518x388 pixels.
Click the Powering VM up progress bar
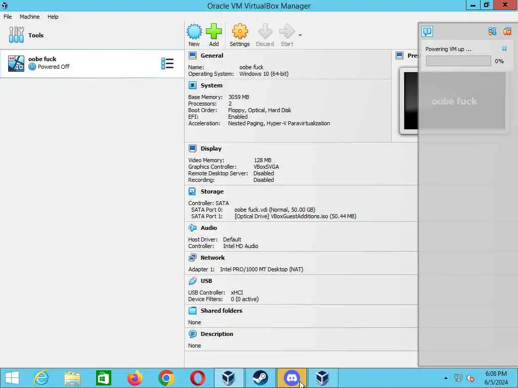click(458, 61)
